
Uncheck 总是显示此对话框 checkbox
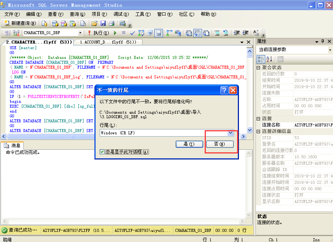pos(102,152)
